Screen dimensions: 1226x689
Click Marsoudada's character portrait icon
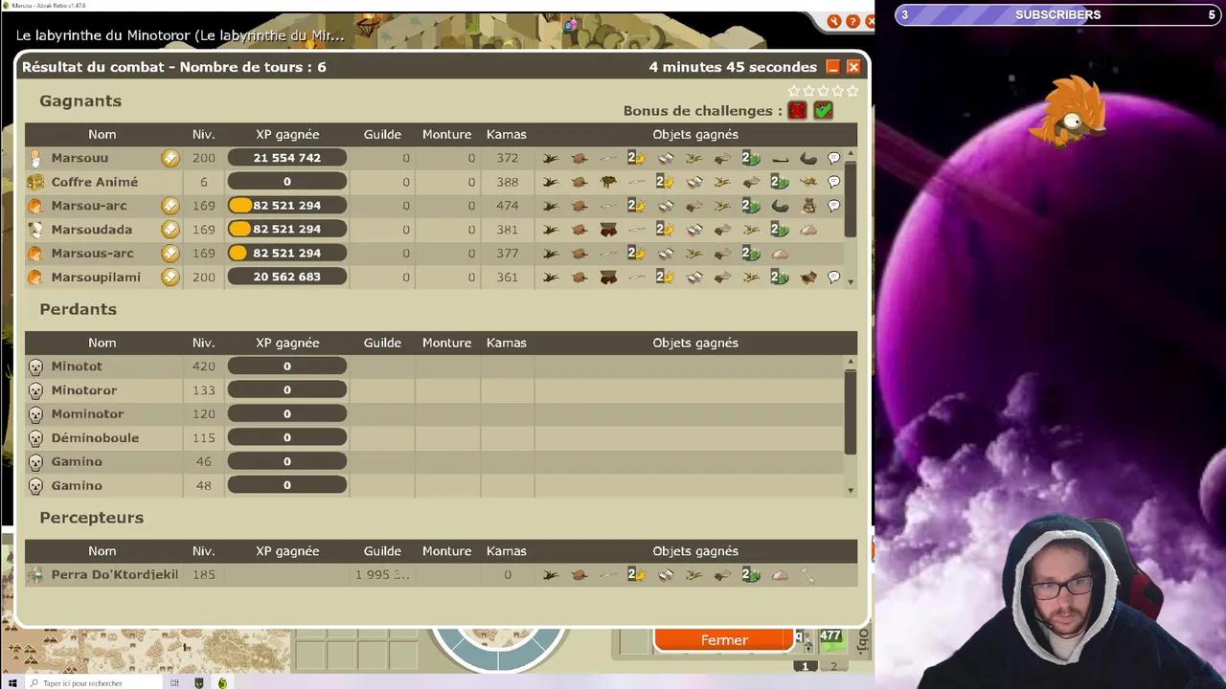(x=35, y=230)
